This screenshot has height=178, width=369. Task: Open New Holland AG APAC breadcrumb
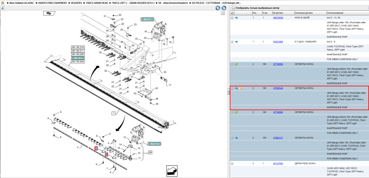pyautogui.click(x=21, y=3)
